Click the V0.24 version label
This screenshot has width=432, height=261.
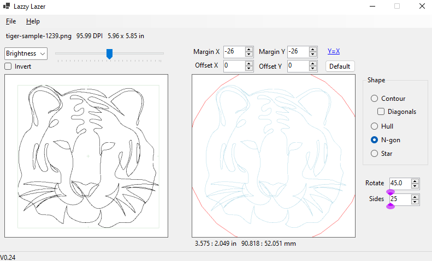pyautogui.click(x=8, y=257)
